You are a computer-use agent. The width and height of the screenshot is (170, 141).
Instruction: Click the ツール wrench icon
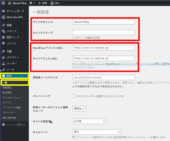(3, 70)
